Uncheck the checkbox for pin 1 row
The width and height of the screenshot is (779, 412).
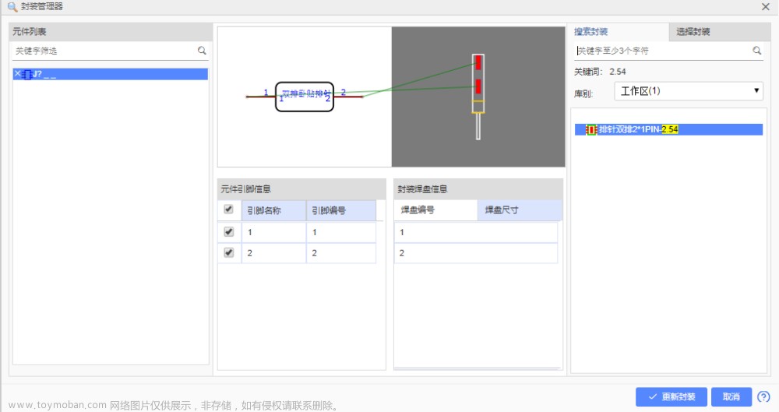[228, 231]
